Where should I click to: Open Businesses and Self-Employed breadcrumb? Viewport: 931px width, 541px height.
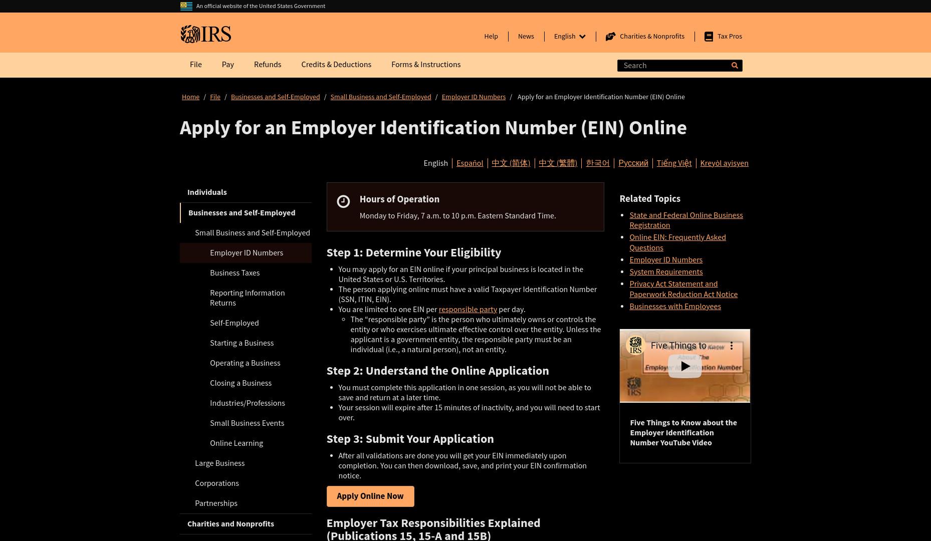275,97
